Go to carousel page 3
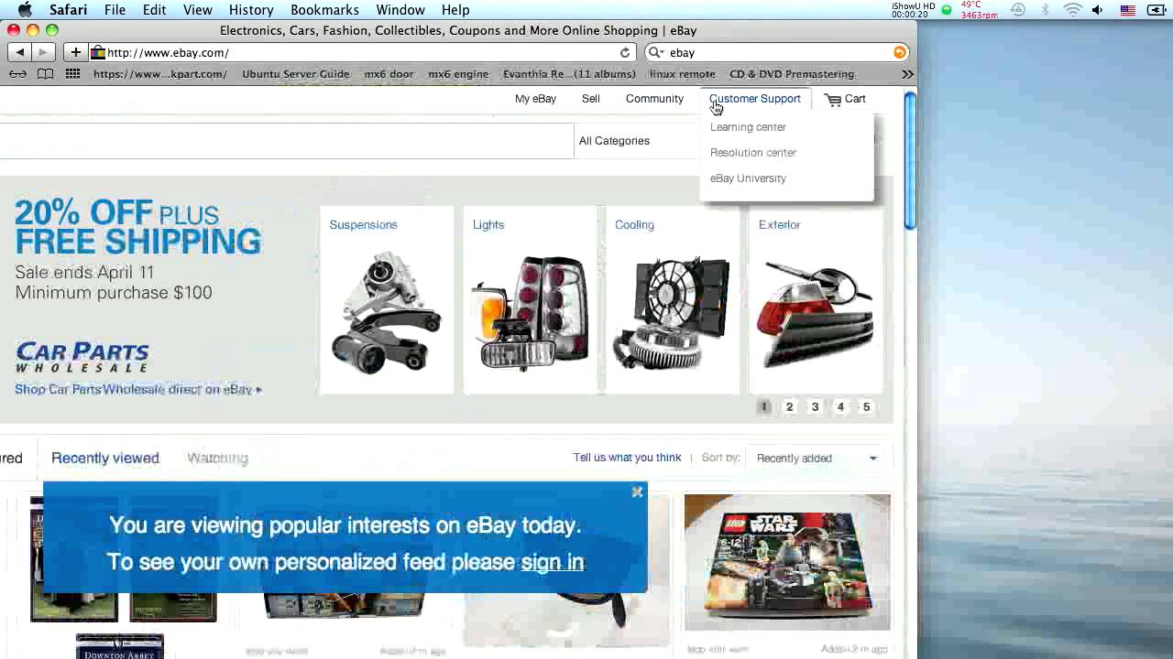Viewport: 1173px width, 659px height. (x=815, y=406)
